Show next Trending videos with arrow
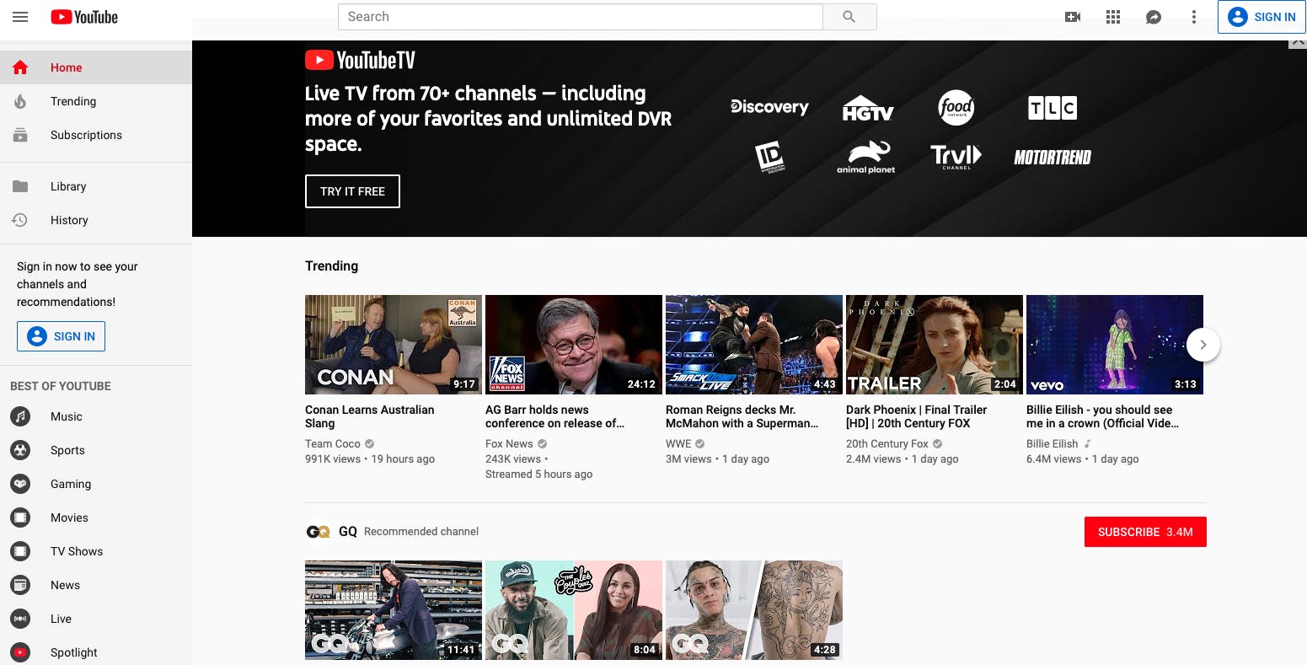Image resolution: width=1307 pixels, height=665 pixels. tap(1203, 345)
